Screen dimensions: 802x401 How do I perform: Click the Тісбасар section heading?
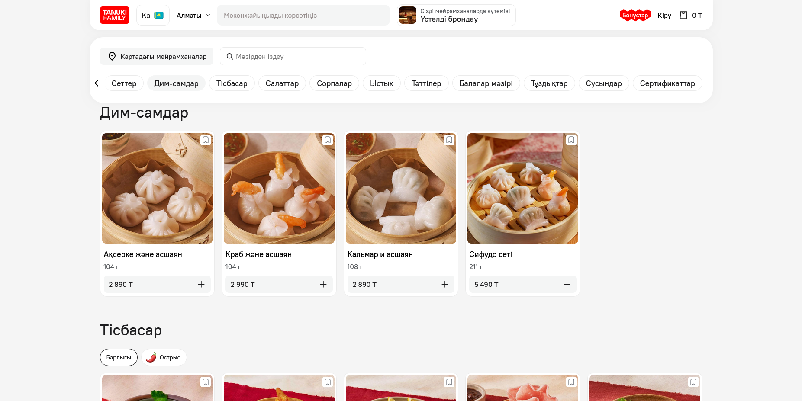pyautogui.click(x=131, y=330)
